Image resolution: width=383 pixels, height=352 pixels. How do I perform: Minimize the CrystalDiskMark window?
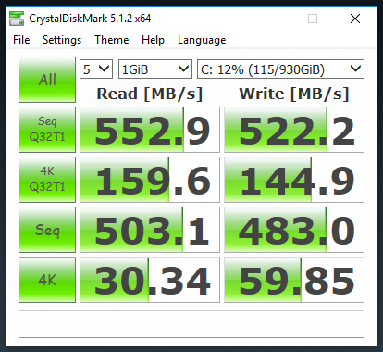coord(271,19)
